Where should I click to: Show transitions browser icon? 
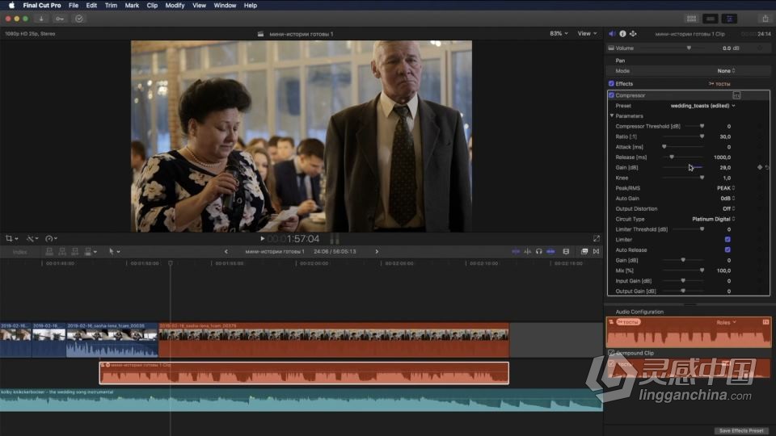click(597, 252)
